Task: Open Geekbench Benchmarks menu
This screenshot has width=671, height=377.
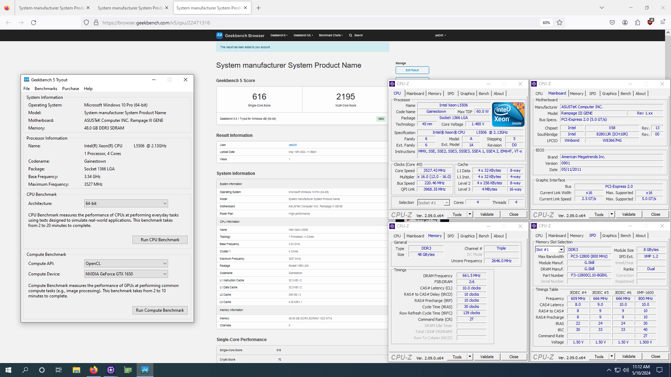Action: (x=46, y=89)
